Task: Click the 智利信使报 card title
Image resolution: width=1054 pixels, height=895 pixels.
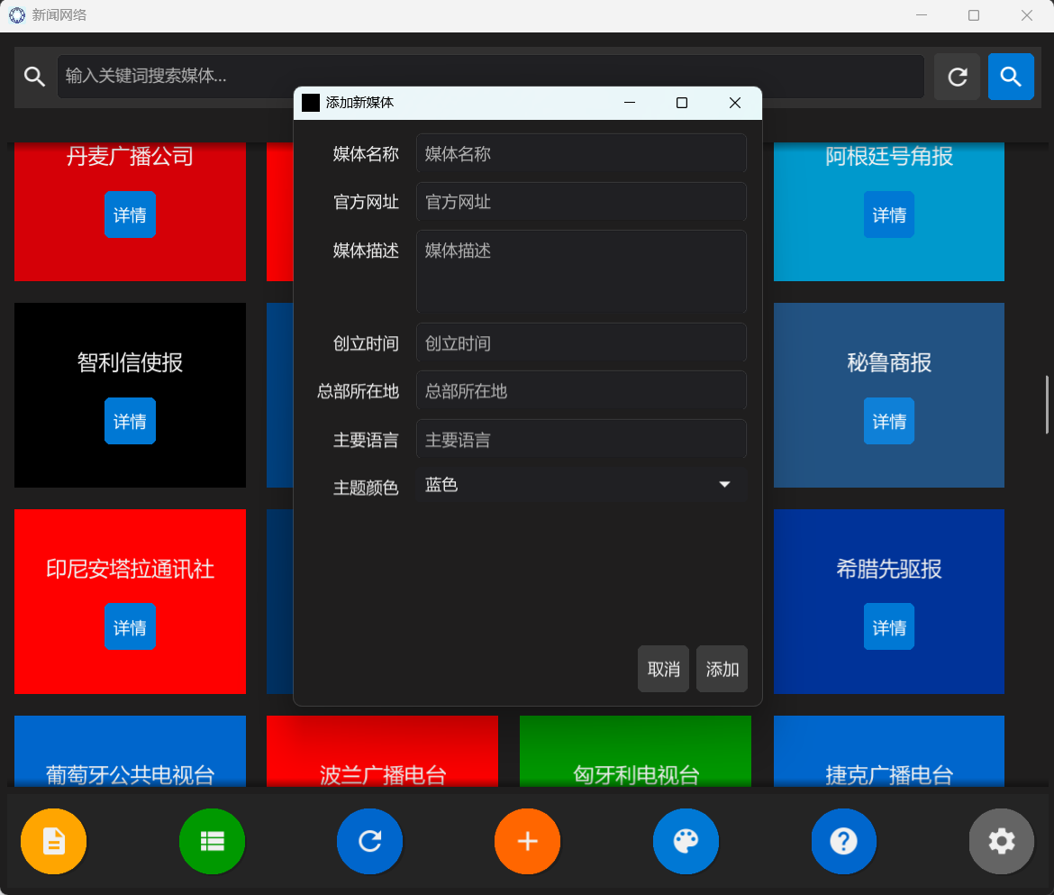Action: click(130, 362)
